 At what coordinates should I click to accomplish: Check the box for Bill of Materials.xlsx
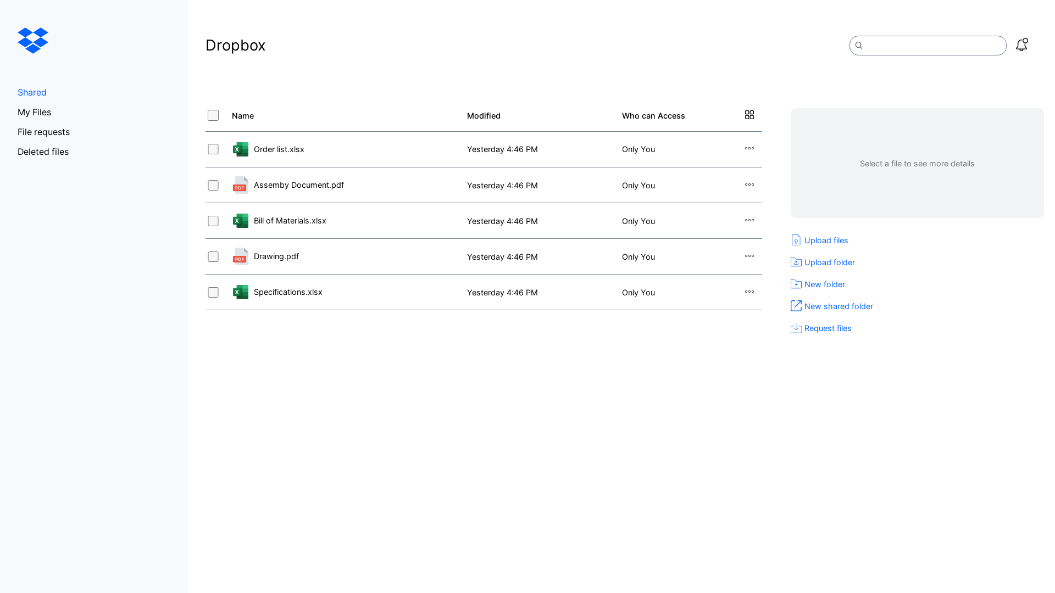(213, 221)
